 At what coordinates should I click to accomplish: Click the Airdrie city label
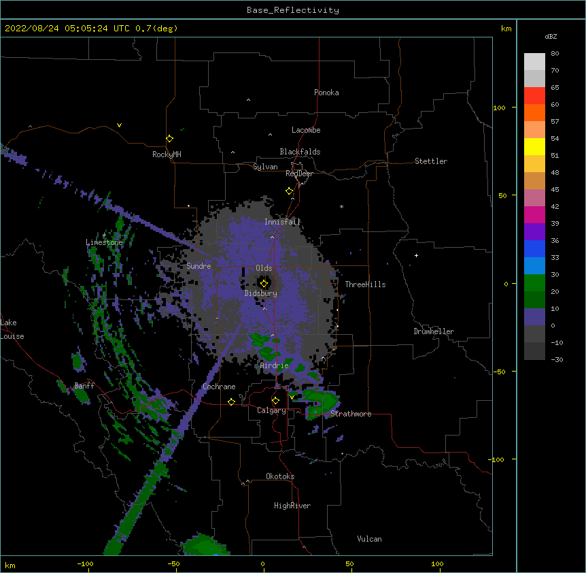(x=275, y=365)
